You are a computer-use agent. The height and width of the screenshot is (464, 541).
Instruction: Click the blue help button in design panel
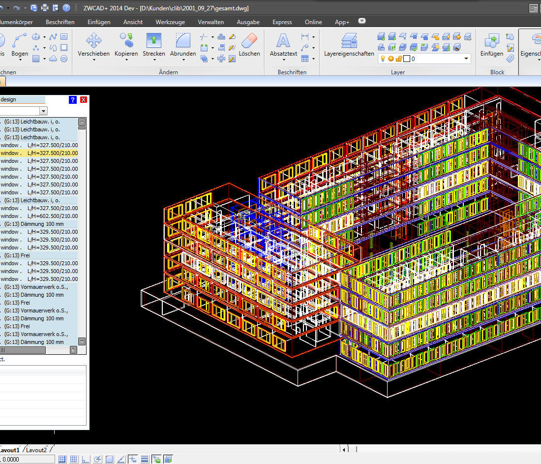coord(73,99)
